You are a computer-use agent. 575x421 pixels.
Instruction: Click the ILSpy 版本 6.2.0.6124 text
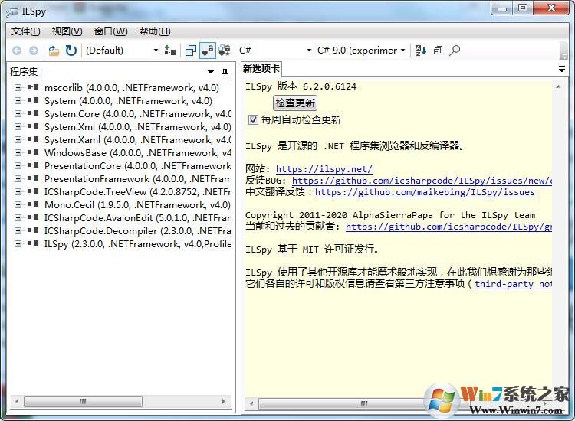point(301,86)
